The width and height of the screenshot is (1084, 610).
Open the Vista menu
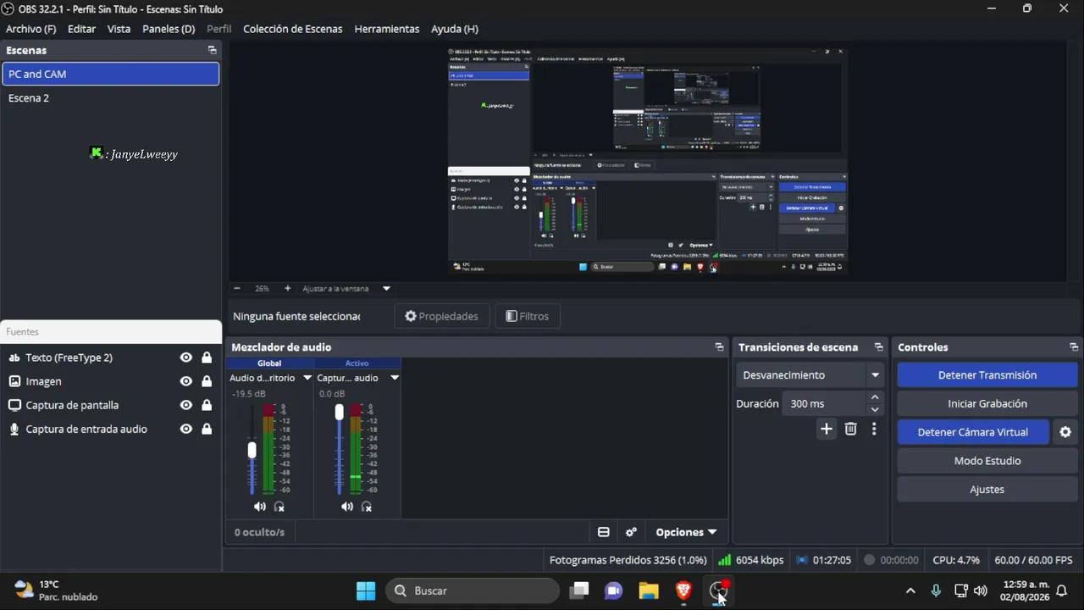(x=119, y=29)
